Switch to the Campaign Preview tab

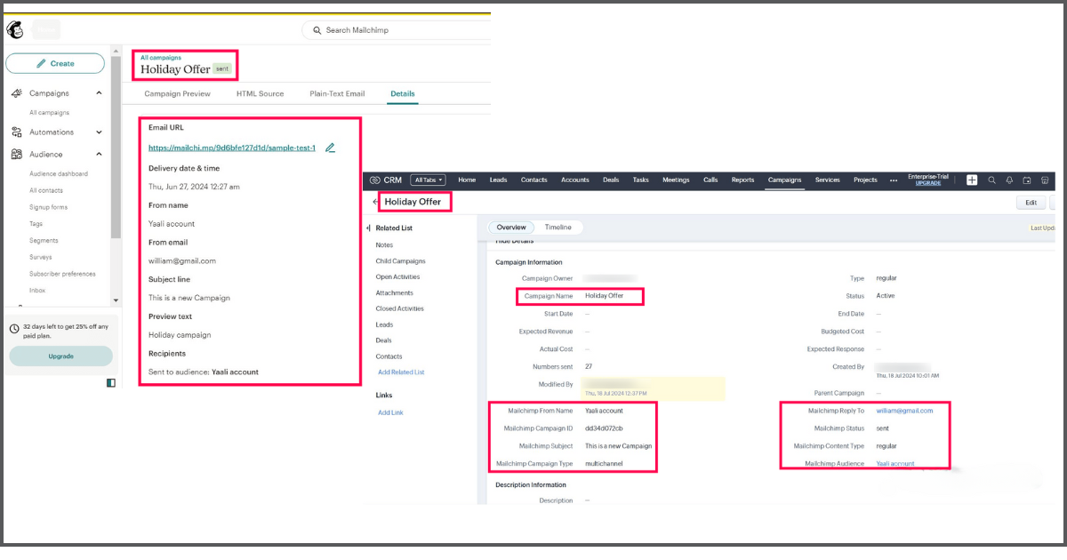(177, 93)
